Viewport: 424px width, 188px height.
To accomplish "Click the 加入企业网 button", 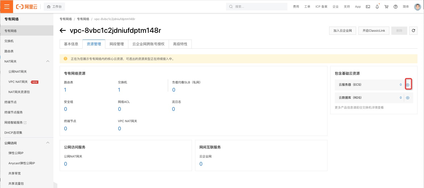I will (x=342, y=31).
